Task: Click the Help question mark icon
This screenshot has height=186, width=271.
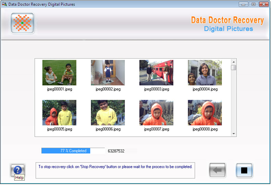Action: 18,170
